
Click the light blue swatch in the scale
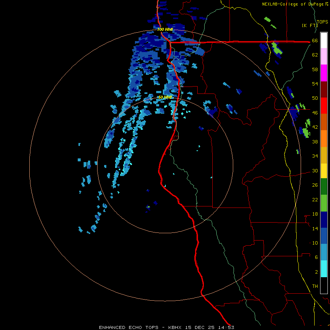click(324, 252)
